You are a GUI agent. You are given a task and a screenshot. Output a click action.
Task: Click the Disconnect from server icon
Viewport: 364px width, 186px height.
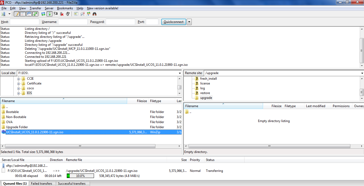(x=62, y=14)
